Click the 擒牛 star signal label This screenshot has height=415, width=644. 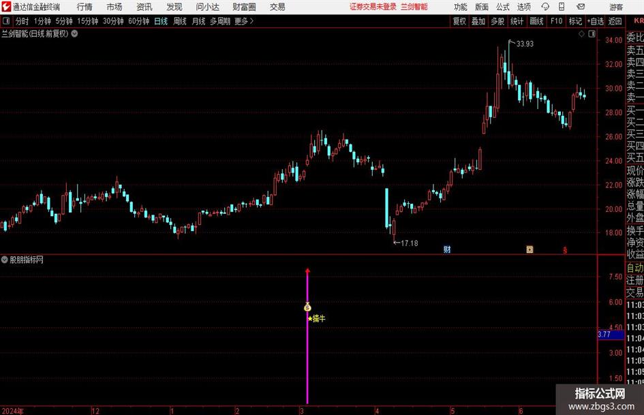316,318
